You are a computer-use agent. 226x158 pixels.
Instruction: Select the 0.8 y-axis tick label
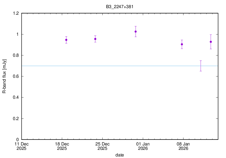tap(15, 55)
